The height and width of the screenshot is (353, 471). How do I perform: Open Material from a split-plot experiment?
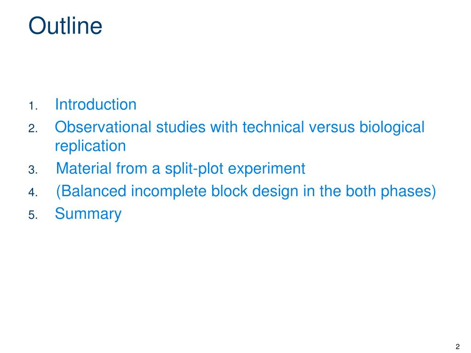pos(180,168)
